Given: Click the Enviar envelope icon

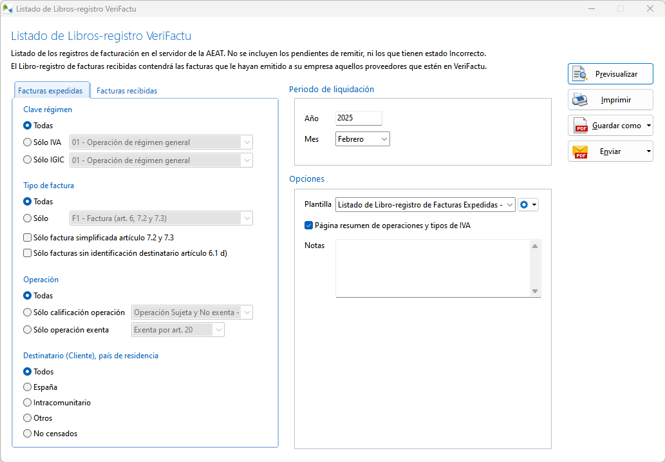Looking at the screenshot, I should point(581,151).
